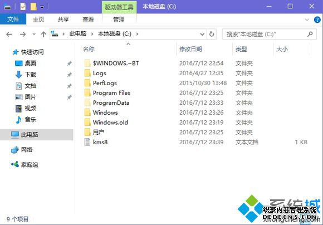Open the 文件 menu tab

click(x=13, y=19)
